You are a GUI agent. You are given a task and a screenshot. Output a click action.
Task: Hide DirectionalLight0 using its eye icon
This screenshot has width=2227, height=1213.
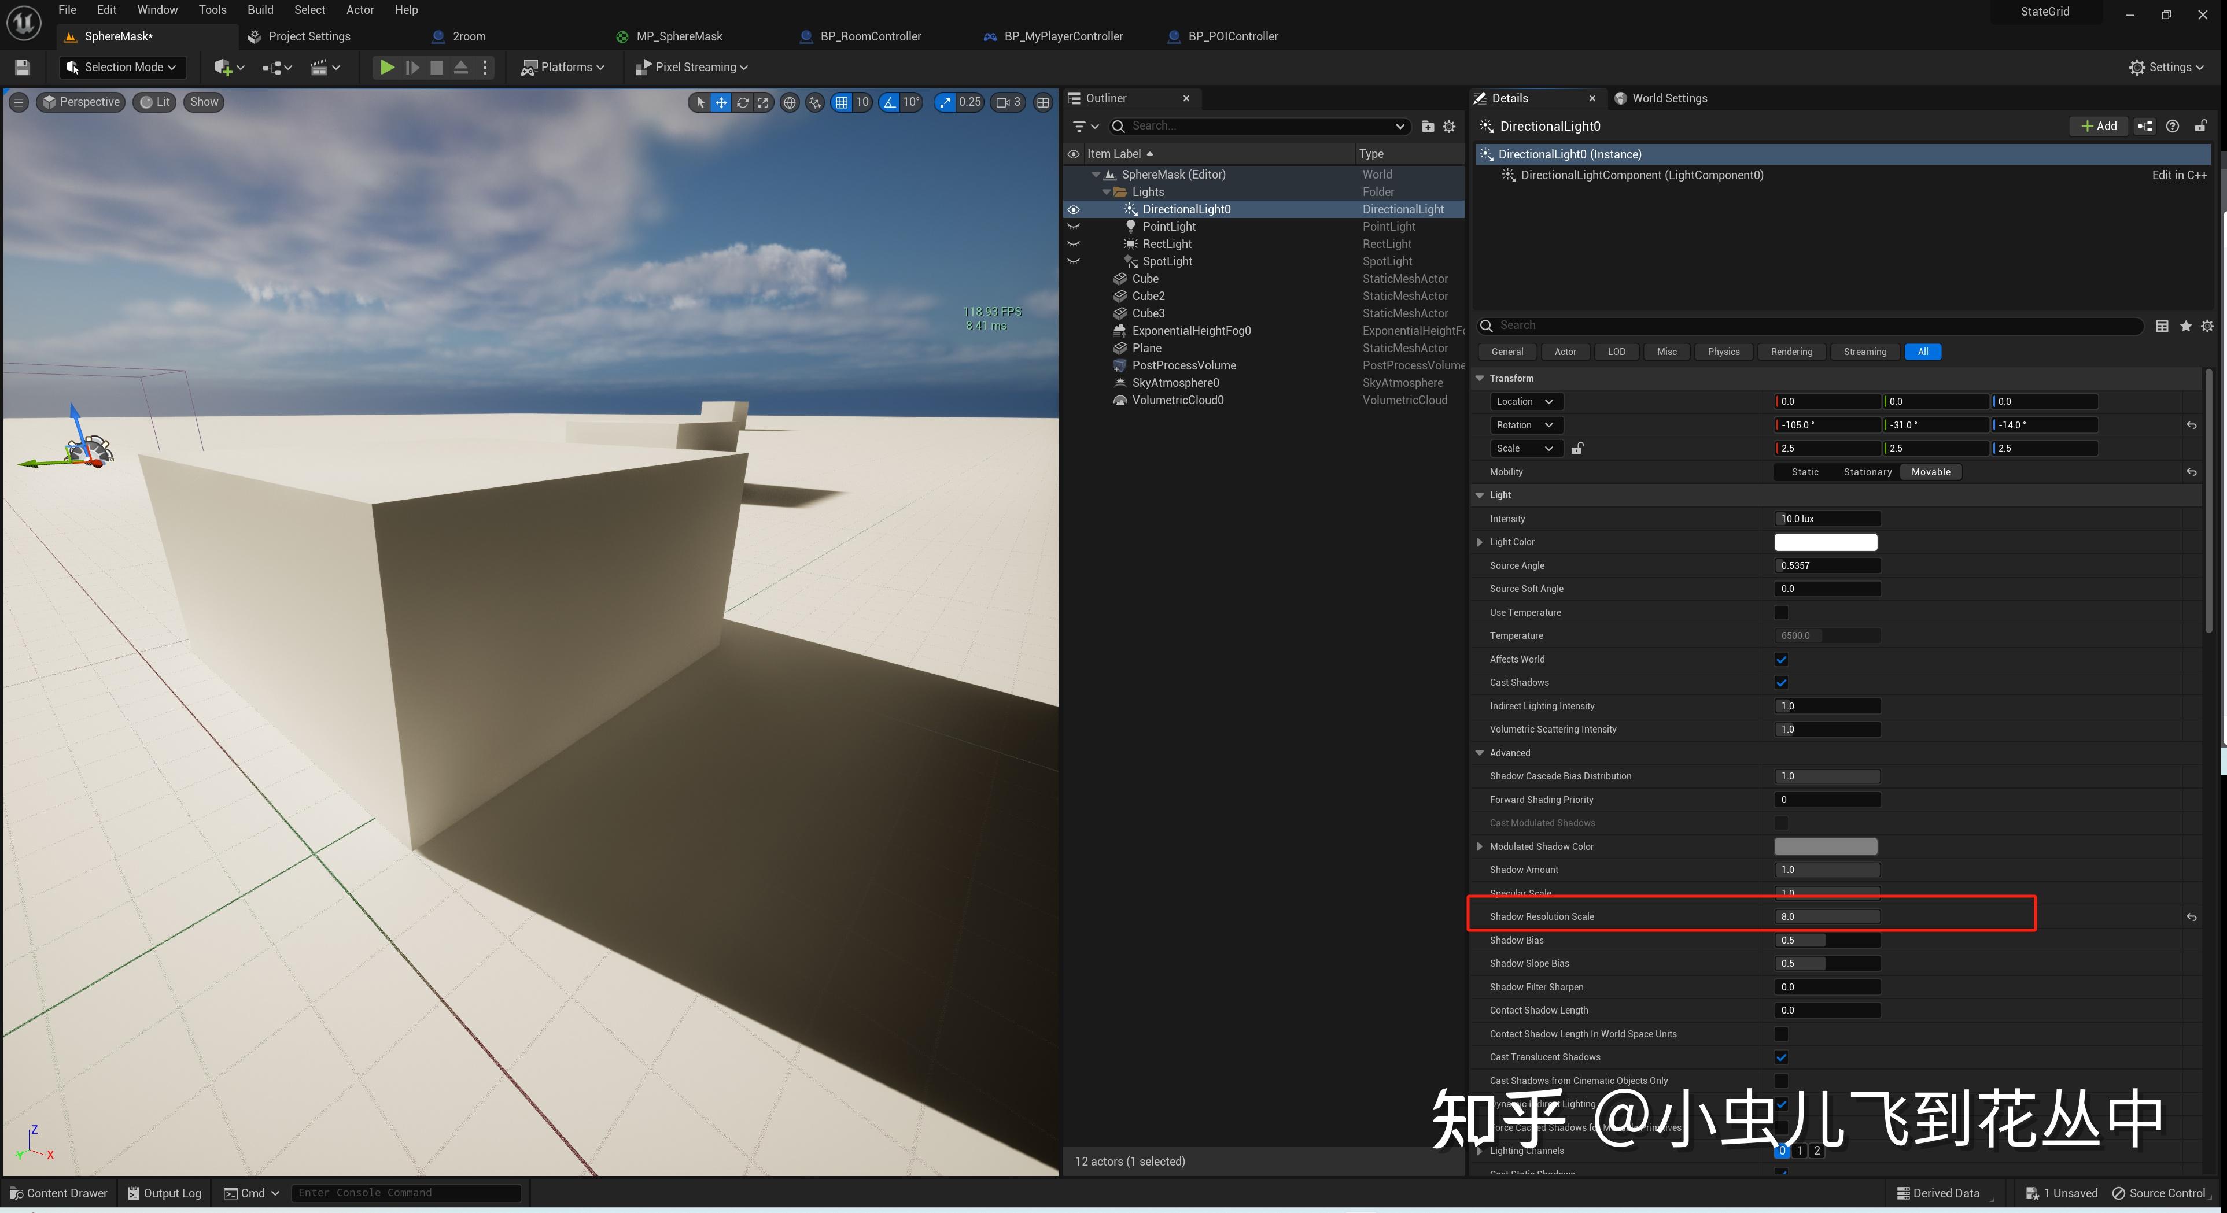tap(1074, 209)
